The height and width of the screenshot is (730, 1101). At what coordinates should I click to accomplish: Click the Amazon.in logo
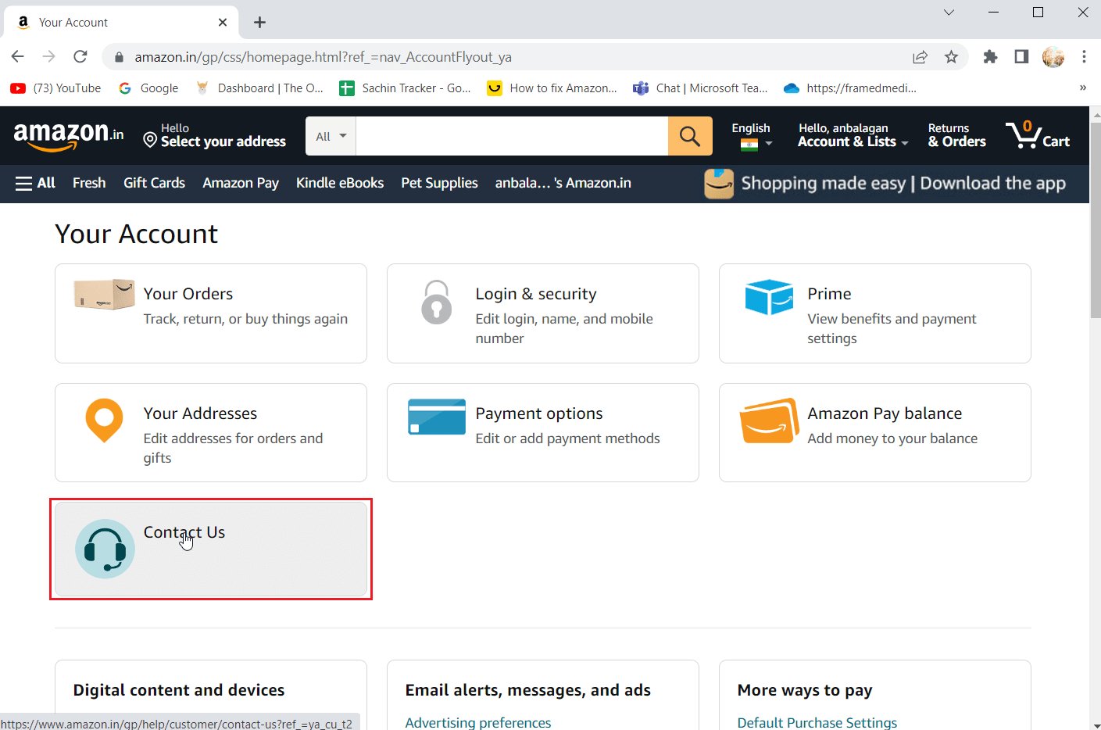(69, 136)
